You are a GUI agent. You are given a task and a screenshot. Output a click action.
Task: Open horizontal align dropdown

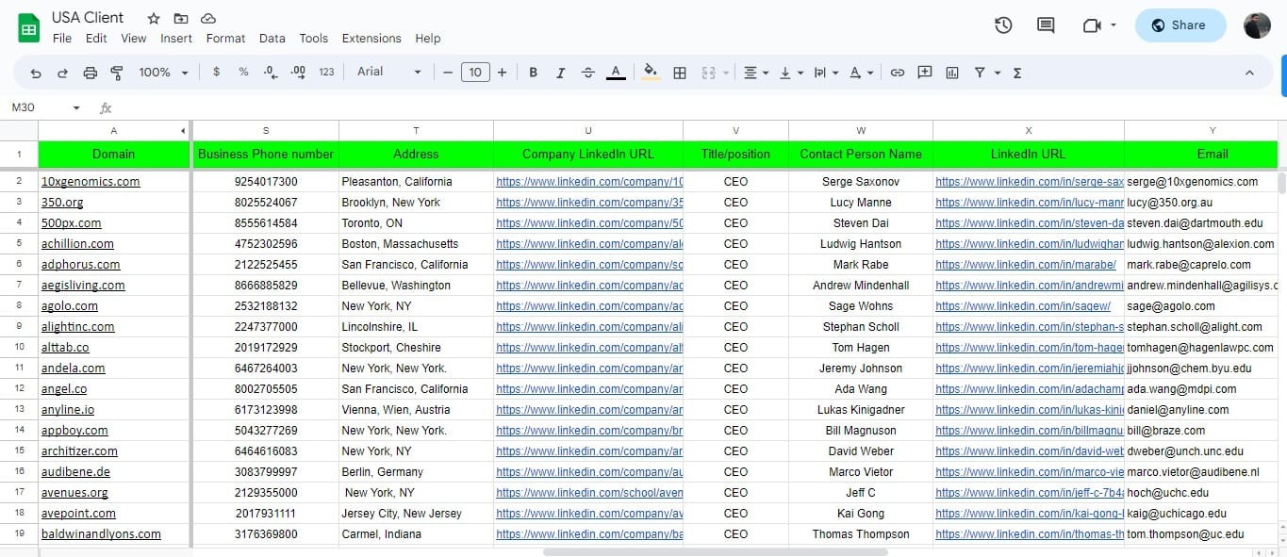[x=756, y=73]
